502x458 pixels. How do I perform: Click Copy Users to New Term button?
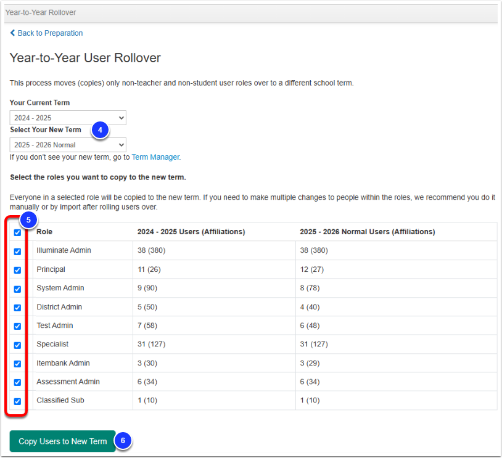(x=62, y=441)
